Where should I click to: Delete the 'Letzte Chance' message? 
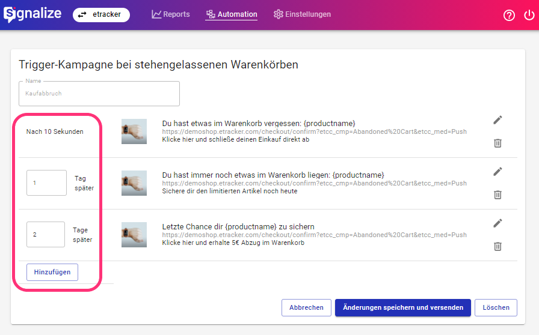(x=497, y=246)
